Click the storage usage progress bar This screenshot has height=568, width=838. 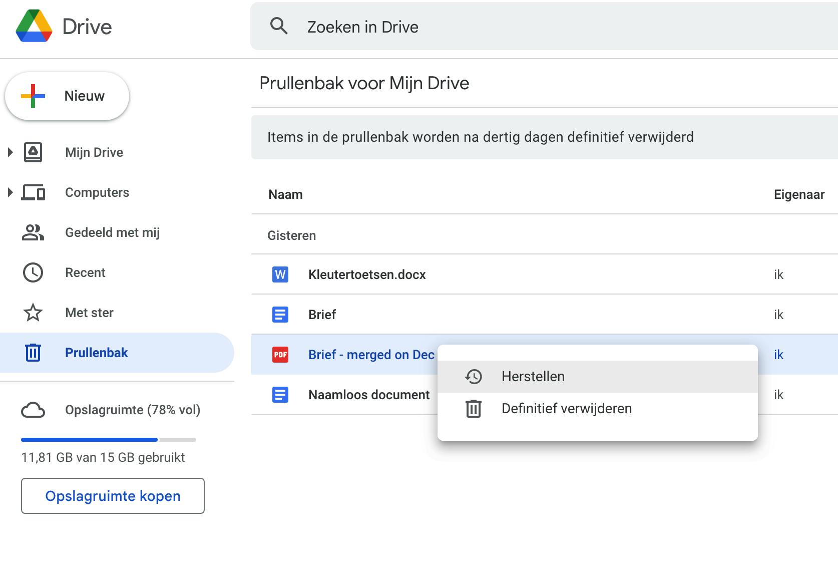(109, 440)
